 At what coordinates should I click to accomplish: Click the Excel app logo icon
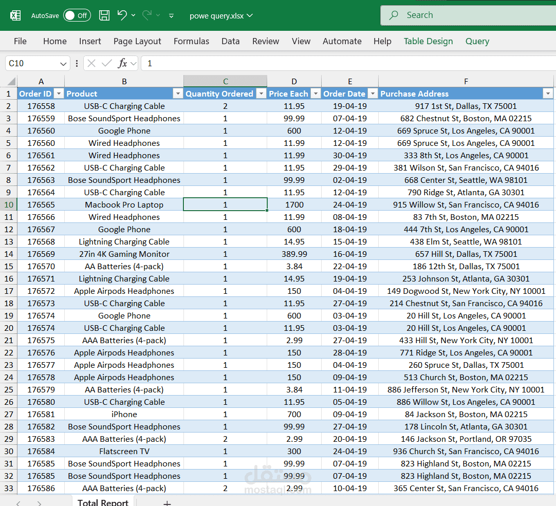15,15
